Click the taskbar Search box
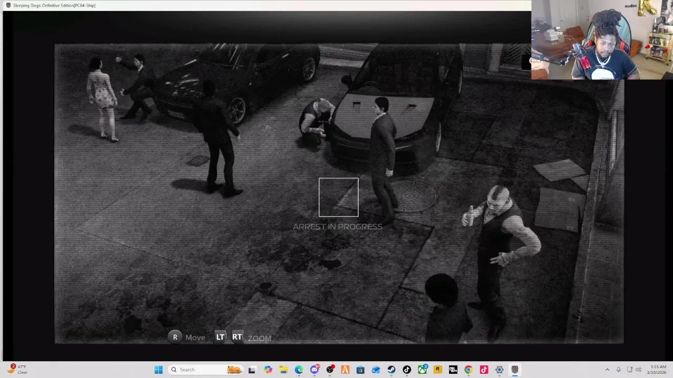 click(x=206, y=370)
